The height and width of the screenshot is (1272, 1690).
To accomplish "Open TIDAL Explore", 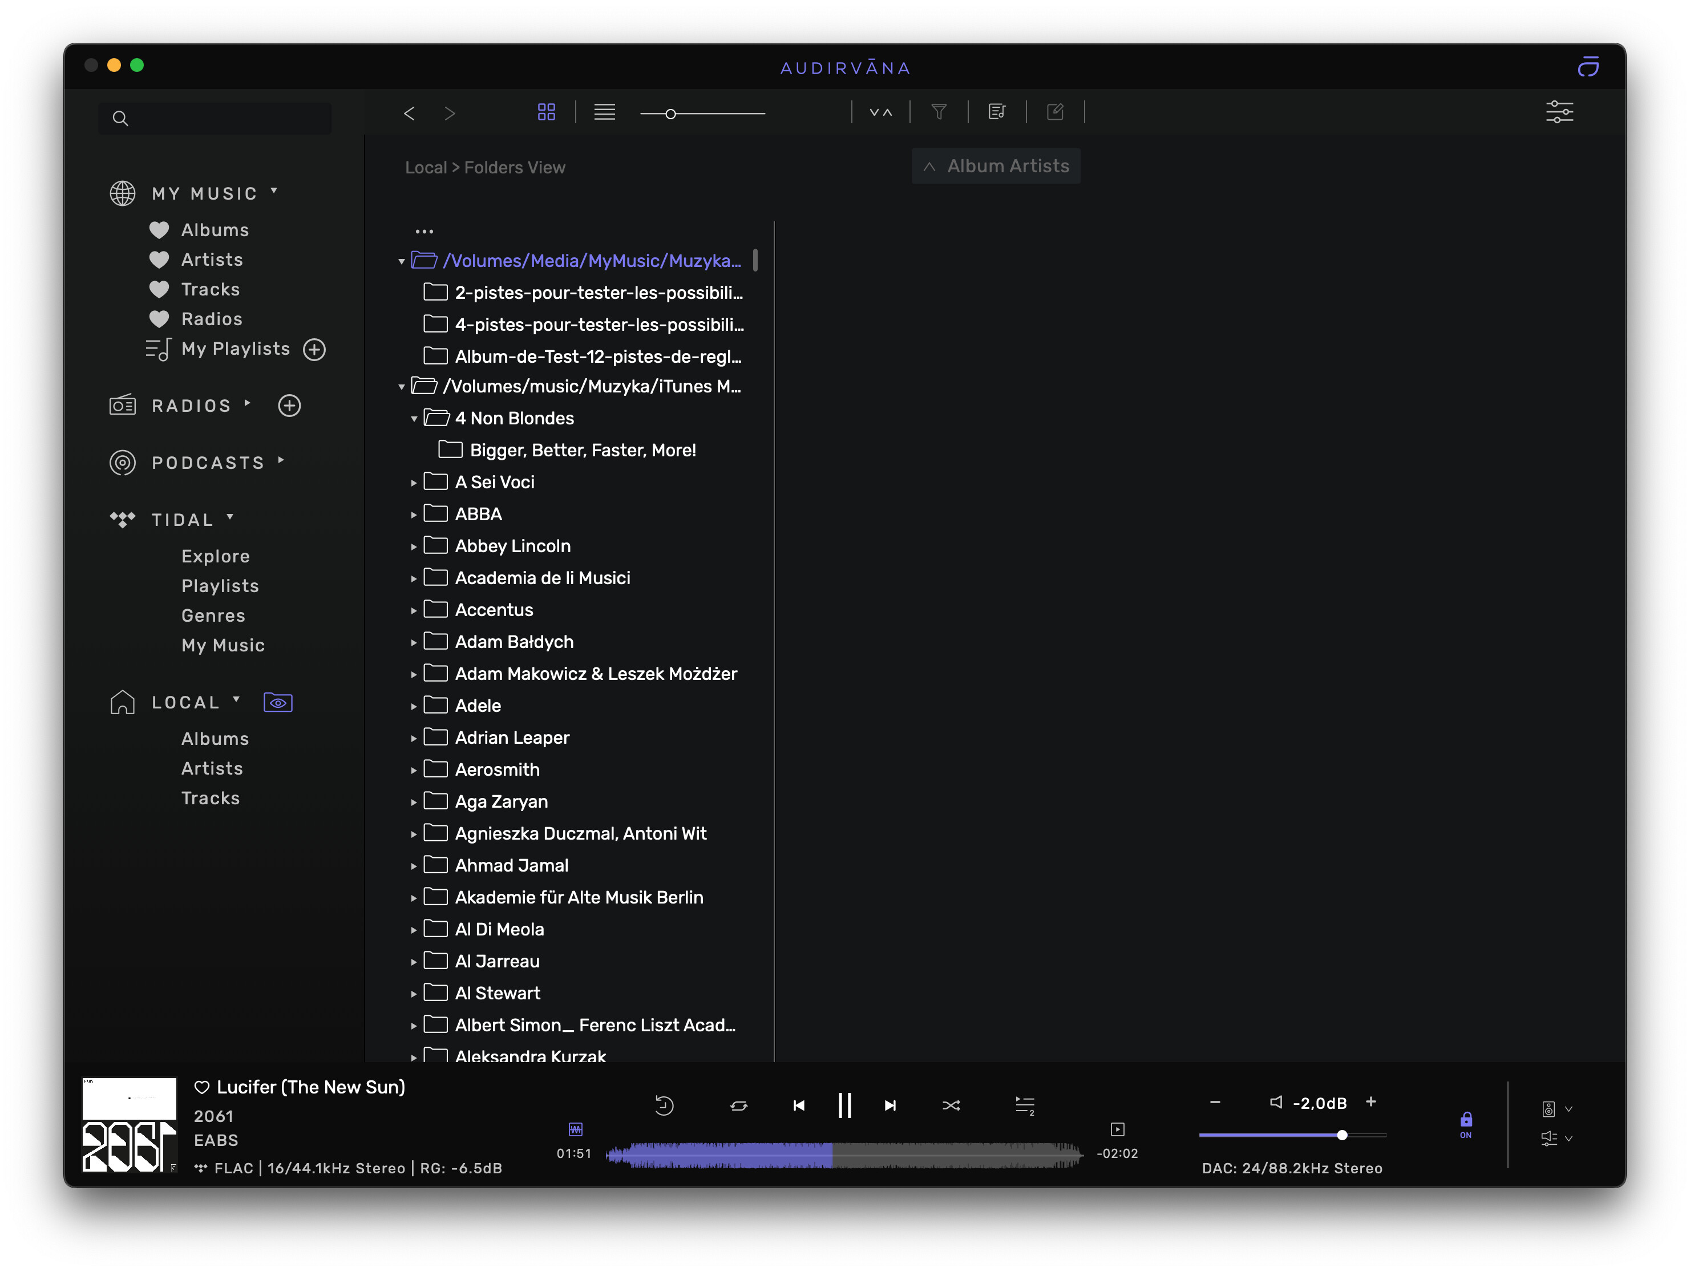I will point(216,556).
